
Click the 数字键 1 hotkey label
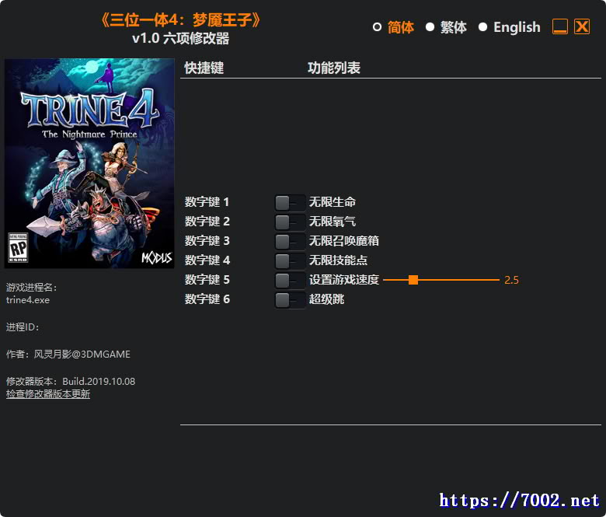point(207,202)
